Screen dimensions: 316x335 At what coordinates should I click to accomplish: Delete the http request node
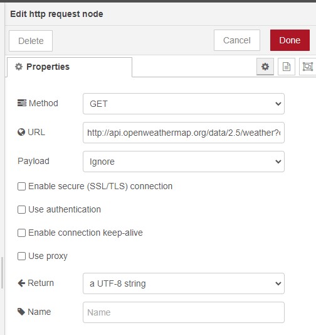point(31,41)
